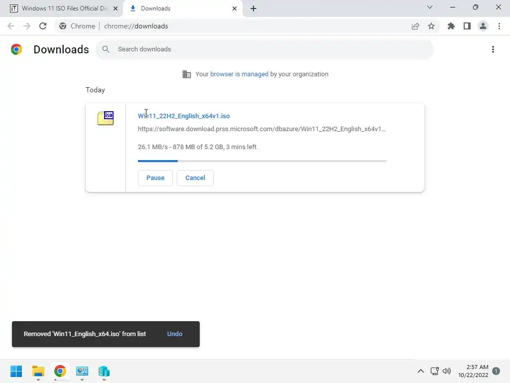Screen dimensions: 510x383
Task: Pause the ISO download
Action: pos(155,178)
